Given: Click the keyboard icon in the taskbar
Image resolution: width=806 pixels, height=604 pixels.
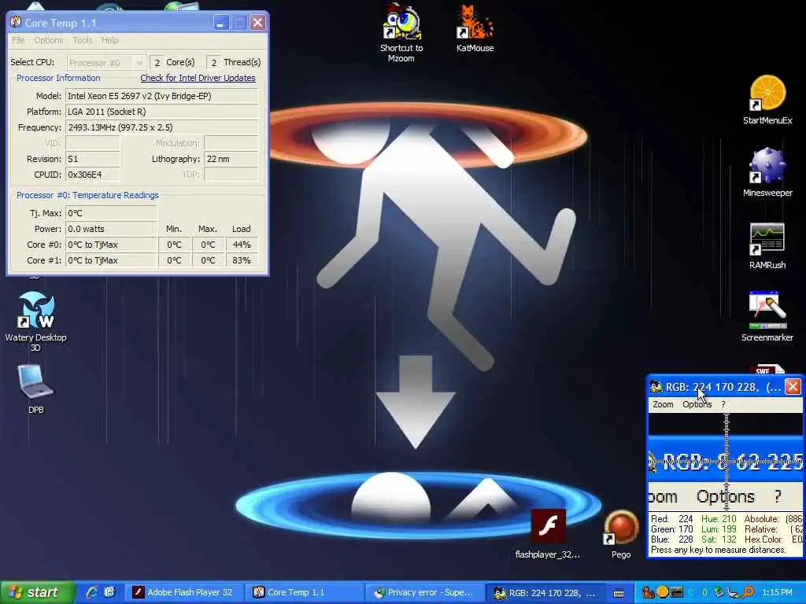Looking at the screenshot, I should point(619,593).
